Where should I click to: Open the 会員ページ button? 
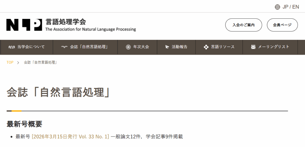[x=282, y=25]
